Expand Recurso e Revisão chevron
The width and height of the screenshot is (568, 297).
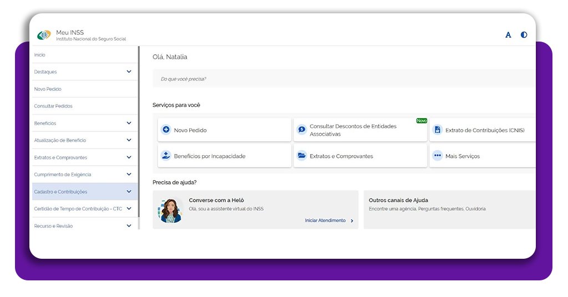(x=129, y=226)
